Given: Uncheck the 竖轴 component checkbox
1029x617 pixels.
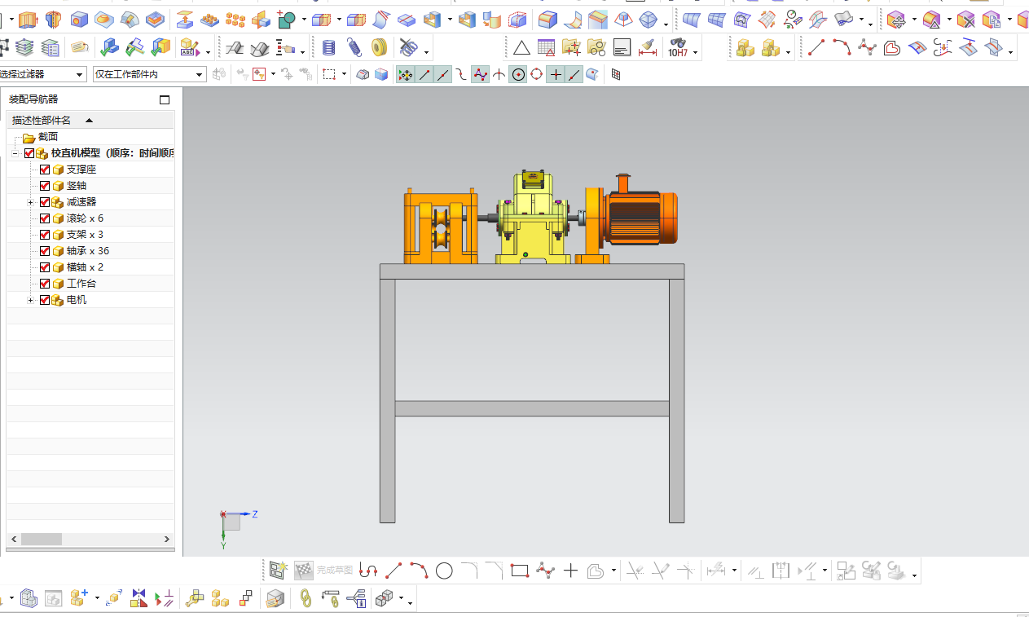Looking at the screenshot, I should [45, 186].
